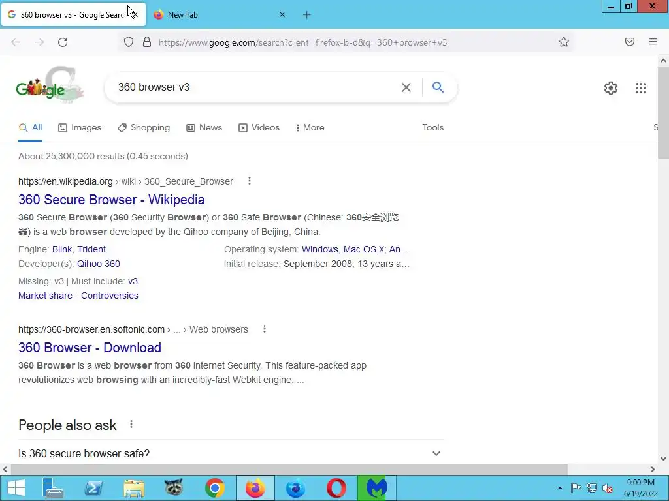Open options dots beside People also ask
Viewport: 669px width, 501px height.
[131, 424]
